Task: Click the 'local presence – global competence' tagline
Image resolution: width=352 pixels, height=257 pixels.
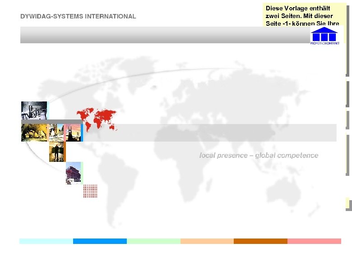Action: coord(259,156)
